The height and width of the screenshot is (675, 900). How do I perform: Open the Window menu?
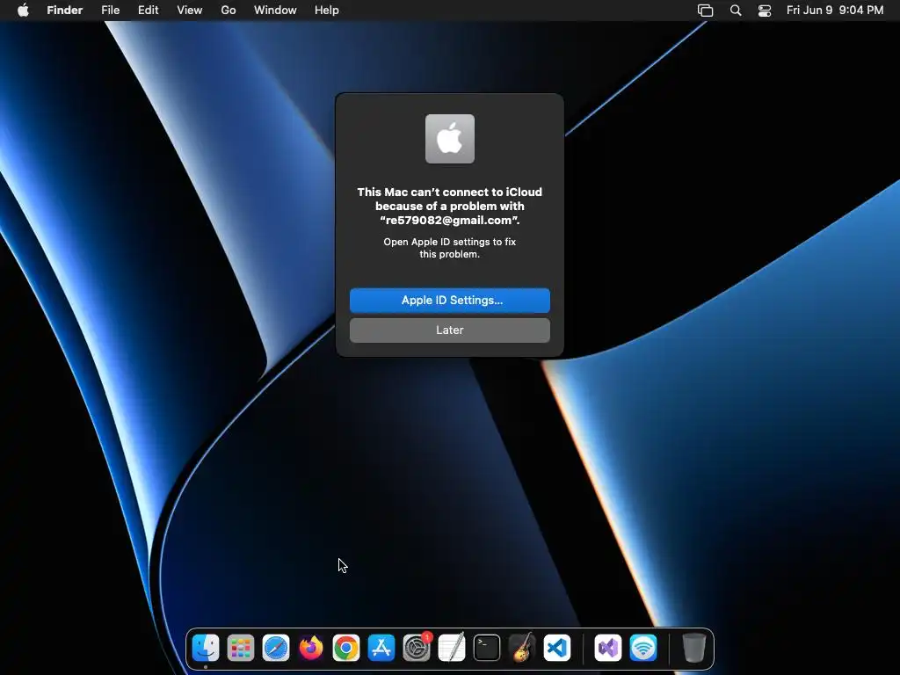[275, 11]
